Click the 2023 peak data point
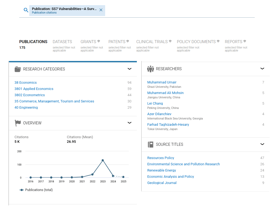This screenshot has width=271, height=210. [x=103, y=160]
